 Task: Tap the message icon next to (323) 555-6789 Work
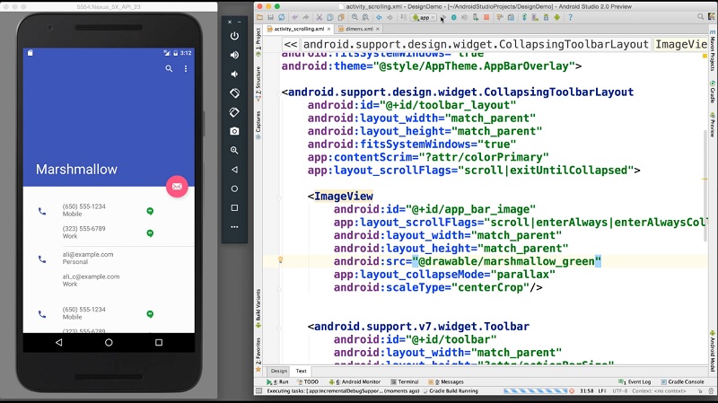[150, 233]
